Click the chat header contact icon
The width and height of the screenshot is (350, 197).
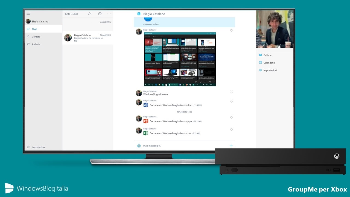click(x=139, y=14)
